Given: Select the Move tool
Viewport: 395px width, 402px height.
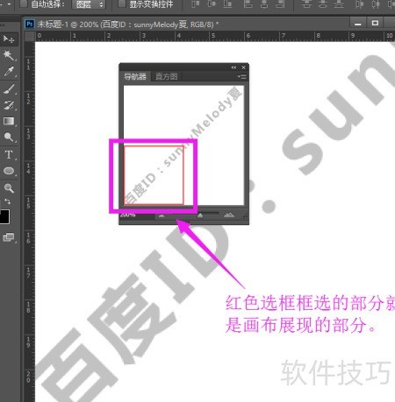Looking at the screenshot, I should tap(8, 39).
